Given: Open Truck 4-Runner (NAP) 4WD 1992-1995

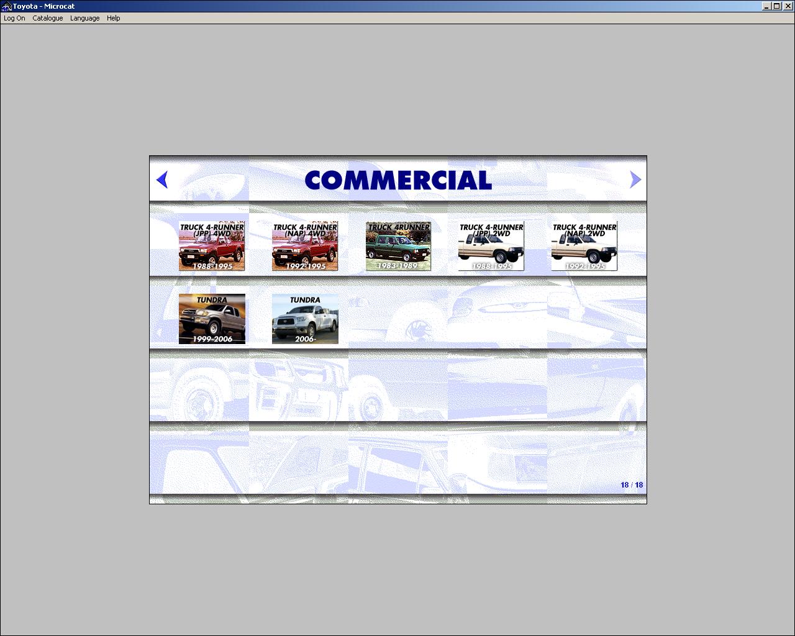Looking at the screenshot, I should pos(305,246).
